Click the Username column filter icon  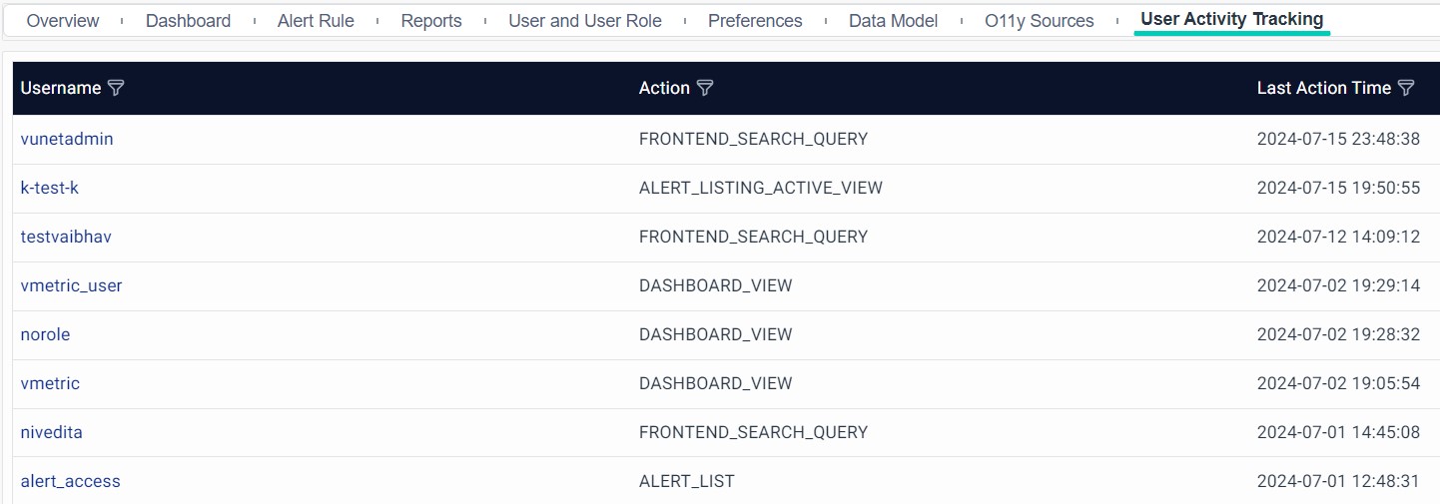[116, 88]
